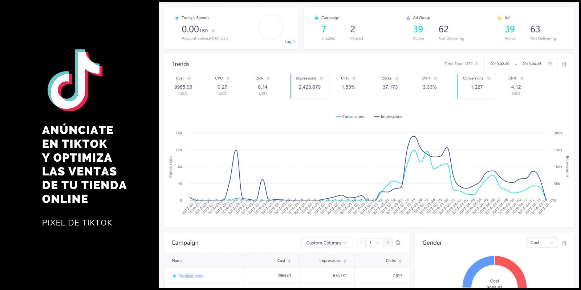Select the Conversions metric card
The height and width of the screenshot is (290, 581).
pos(477,86)
